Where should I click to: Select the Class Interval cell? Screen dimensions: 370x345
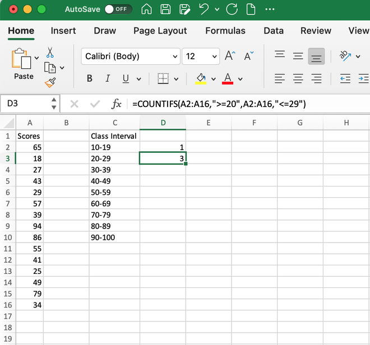point(114,136)
